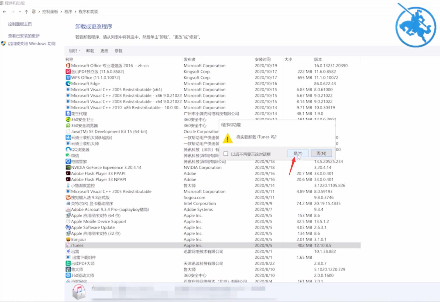
Task: Sort by the 安装时间 column header
Action: tap(262, 59)
